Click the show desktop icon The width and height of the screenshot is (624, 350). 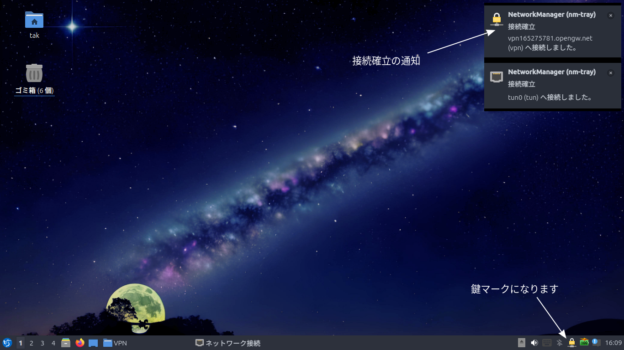(93, 343)
